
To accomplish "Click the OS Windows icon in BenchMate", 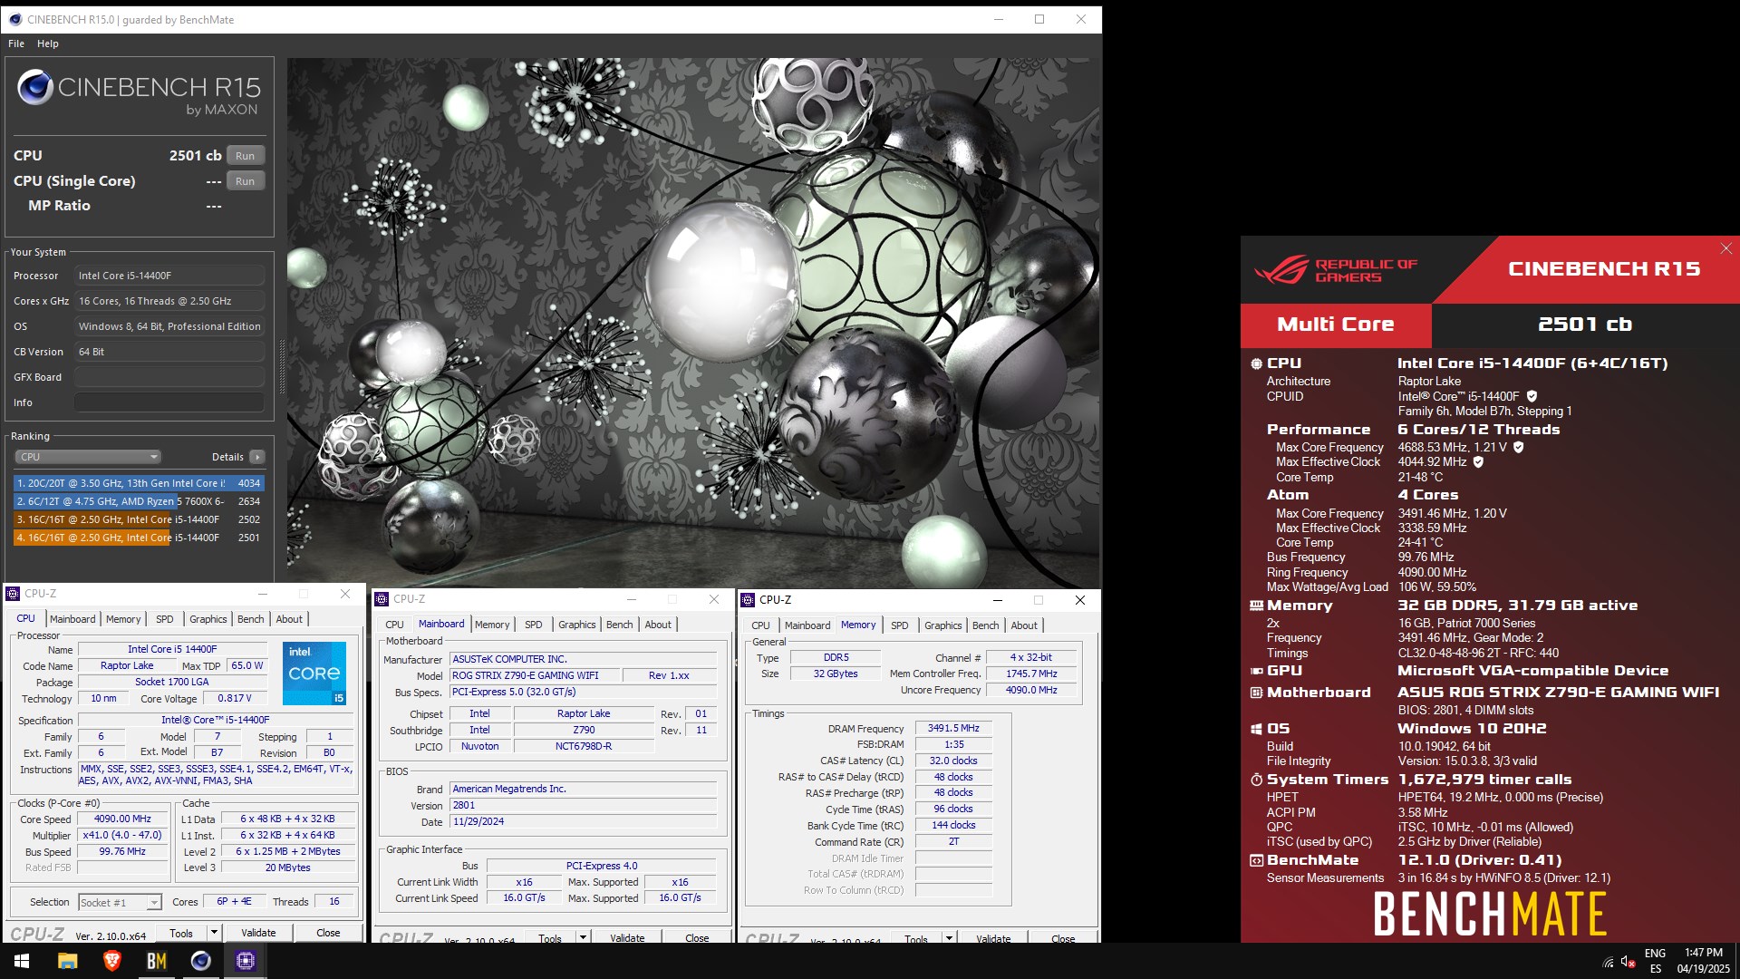I will pyautogui.click(x=1256, y=729).
